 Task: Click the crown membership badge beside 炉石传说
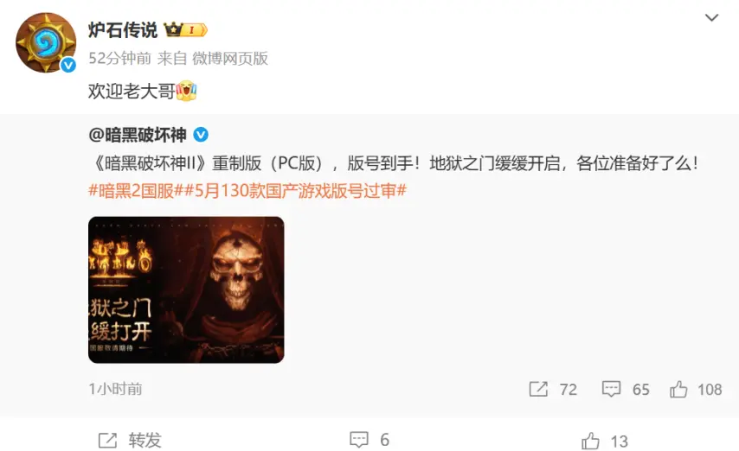point(186,30)
